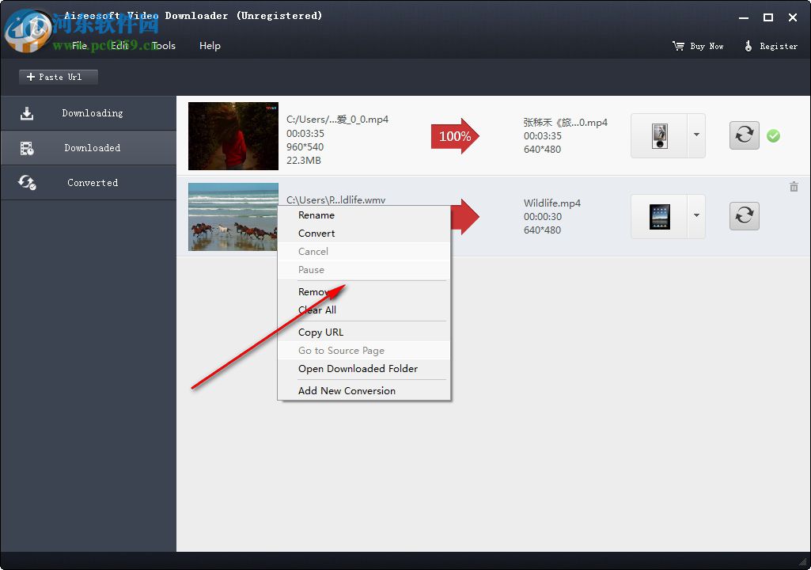Open the Tools menu
This screenshot has width=811, height=570.
coord(163,45)
